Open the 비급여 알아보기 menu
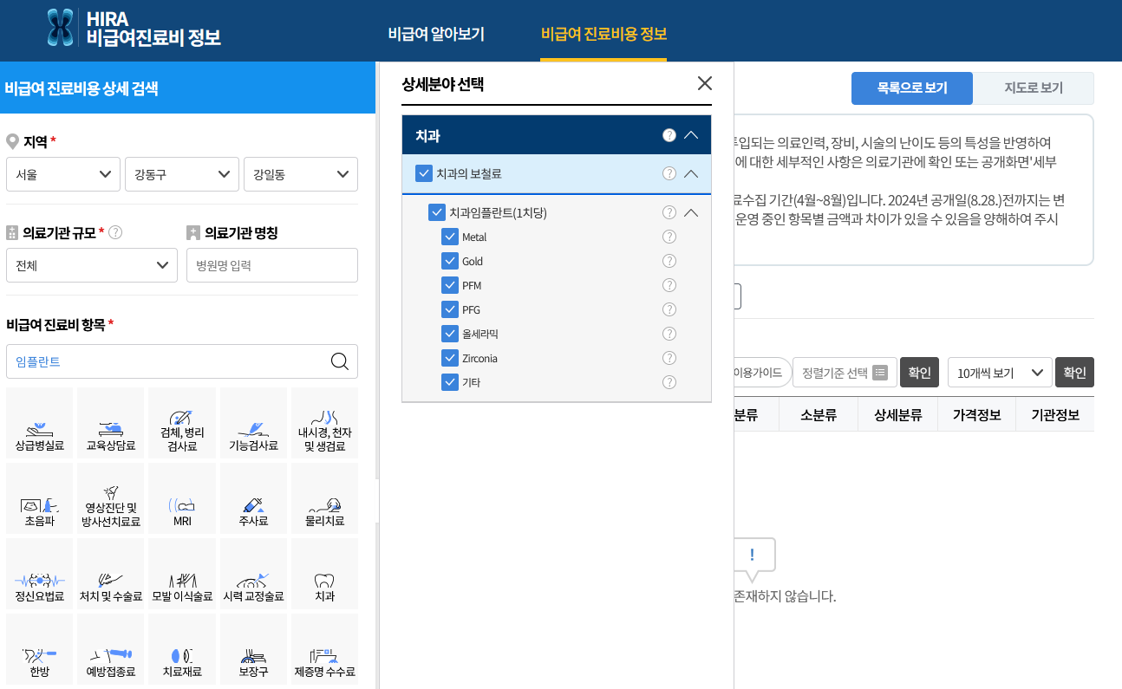Image resolution: width=1122 pixels, height=689 pixels. click(436, 35)
